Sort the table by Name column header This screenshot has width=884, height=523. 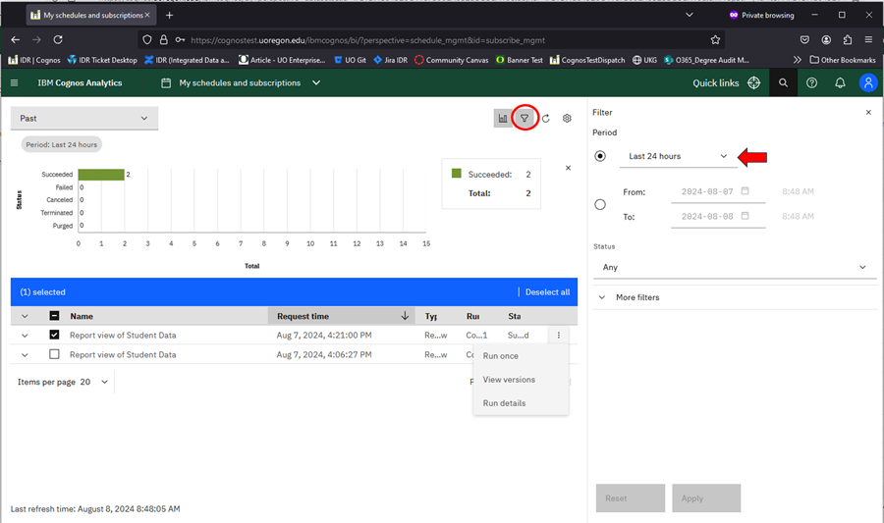(x=82, y=316)
